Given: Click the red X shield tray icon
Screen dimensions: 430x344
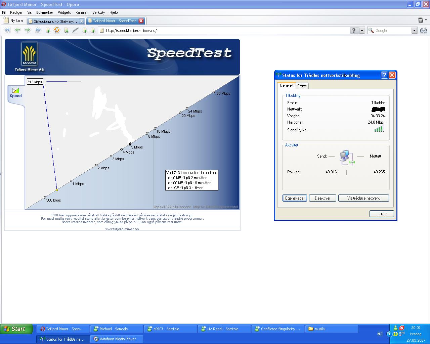Looking at the screenshot, I should tap(401, 328).
